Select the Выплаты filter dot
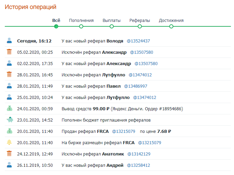Viewport: 234px width, 175px height. click(112, 27)
